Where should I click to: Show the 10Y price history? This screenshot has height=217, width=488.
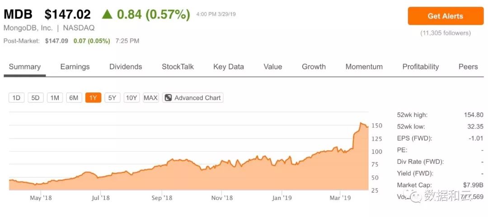click(x=131, y=98)
